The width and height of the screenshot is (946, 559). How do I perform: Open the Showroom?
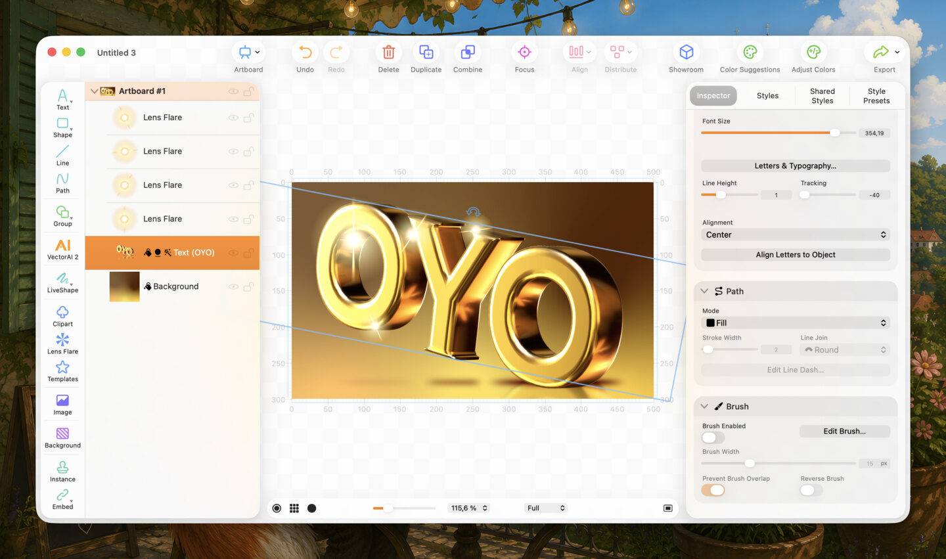pyautogui.click(x=686, y=58)
